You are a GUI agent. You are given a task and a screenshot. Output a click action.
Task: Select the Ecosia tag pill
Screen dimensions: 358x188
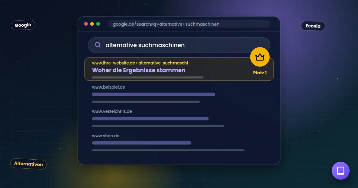click(x=313, y=26)
